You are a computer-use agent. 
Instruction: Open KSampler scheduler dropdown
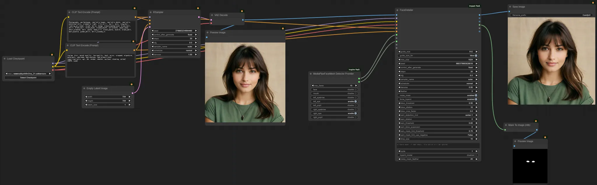174,51
